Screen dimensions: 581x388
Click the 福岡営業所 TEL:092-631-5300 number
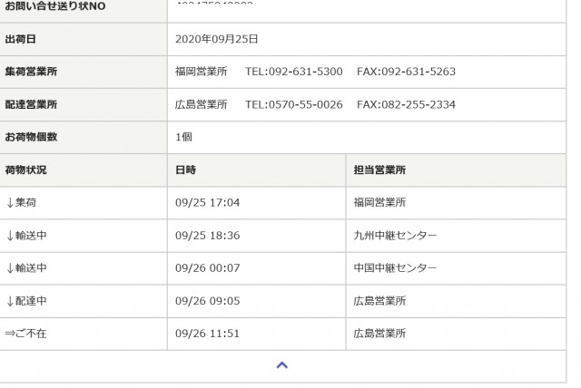point(294,72)
